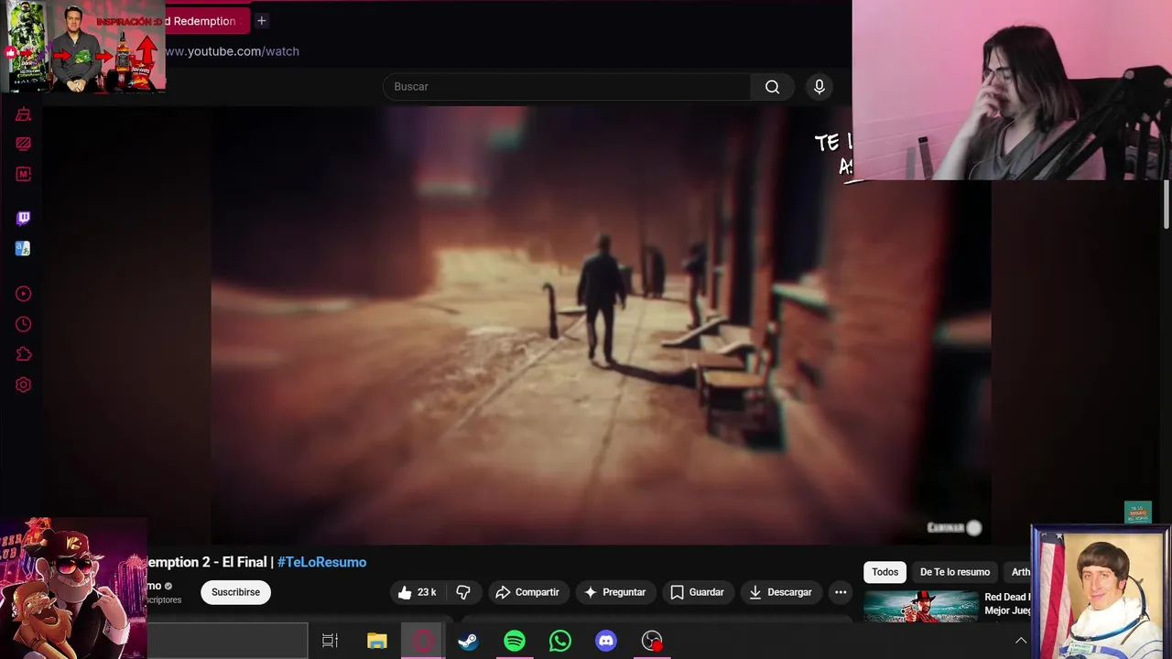The height and width of the screenshot is (659, 1172).
Task: Like the video with 23 k likes
Action: pos(418,592)
